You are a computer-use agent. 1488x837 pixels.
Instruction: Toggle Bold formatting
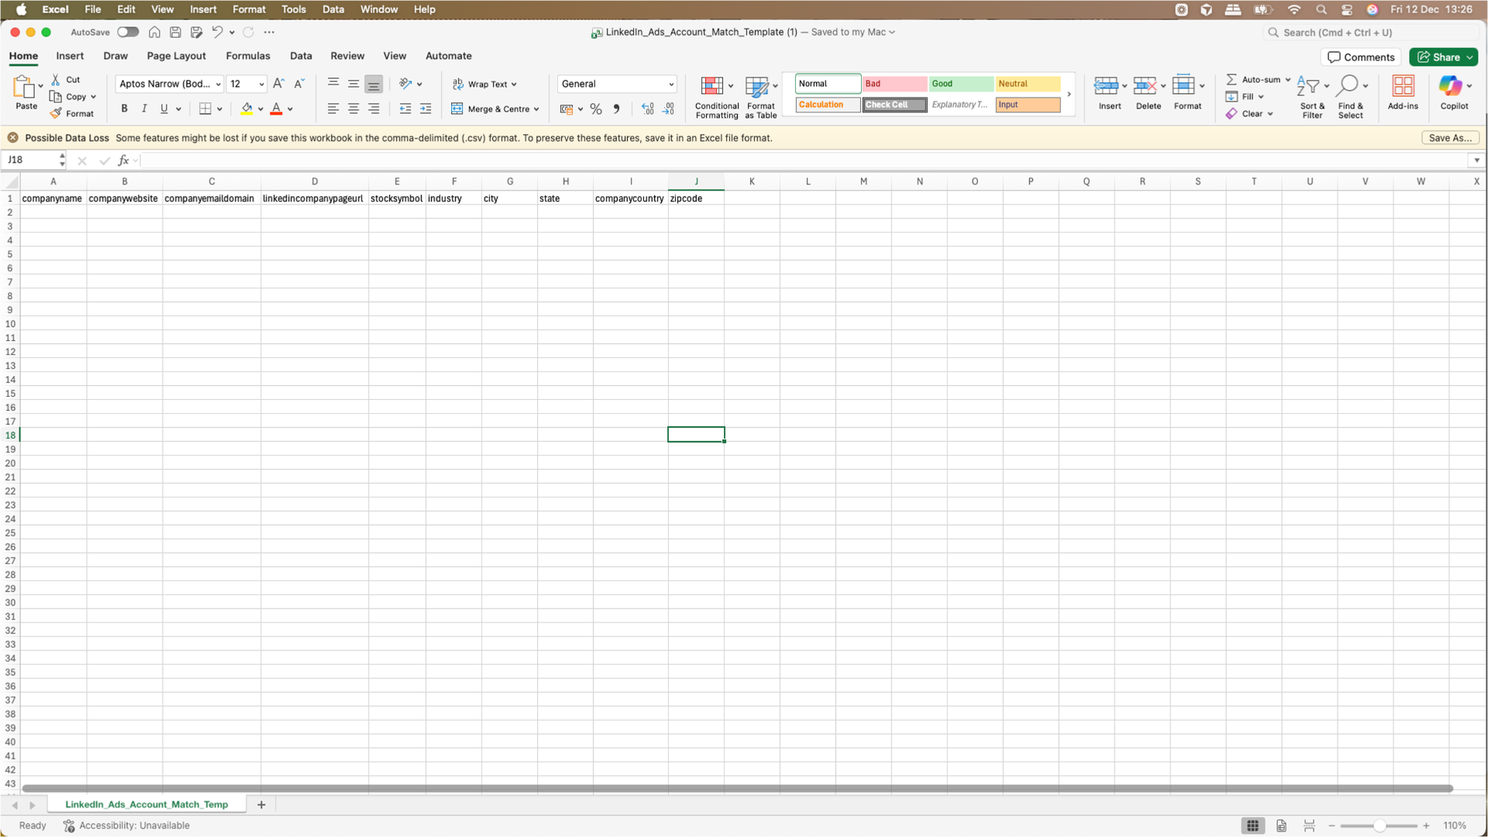tap(124, 108)
